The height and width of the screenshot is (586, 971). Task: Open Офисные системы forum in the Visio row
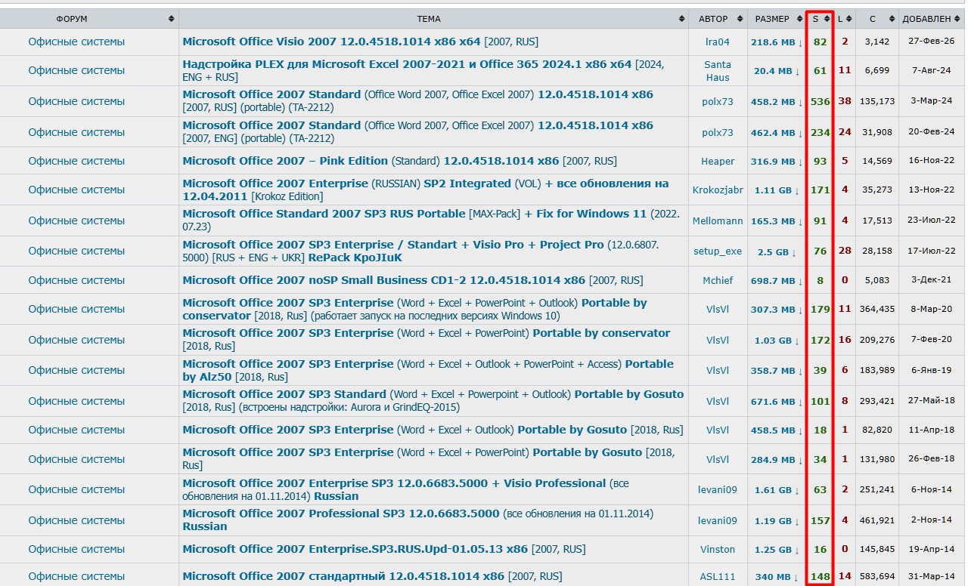[76, 42]
